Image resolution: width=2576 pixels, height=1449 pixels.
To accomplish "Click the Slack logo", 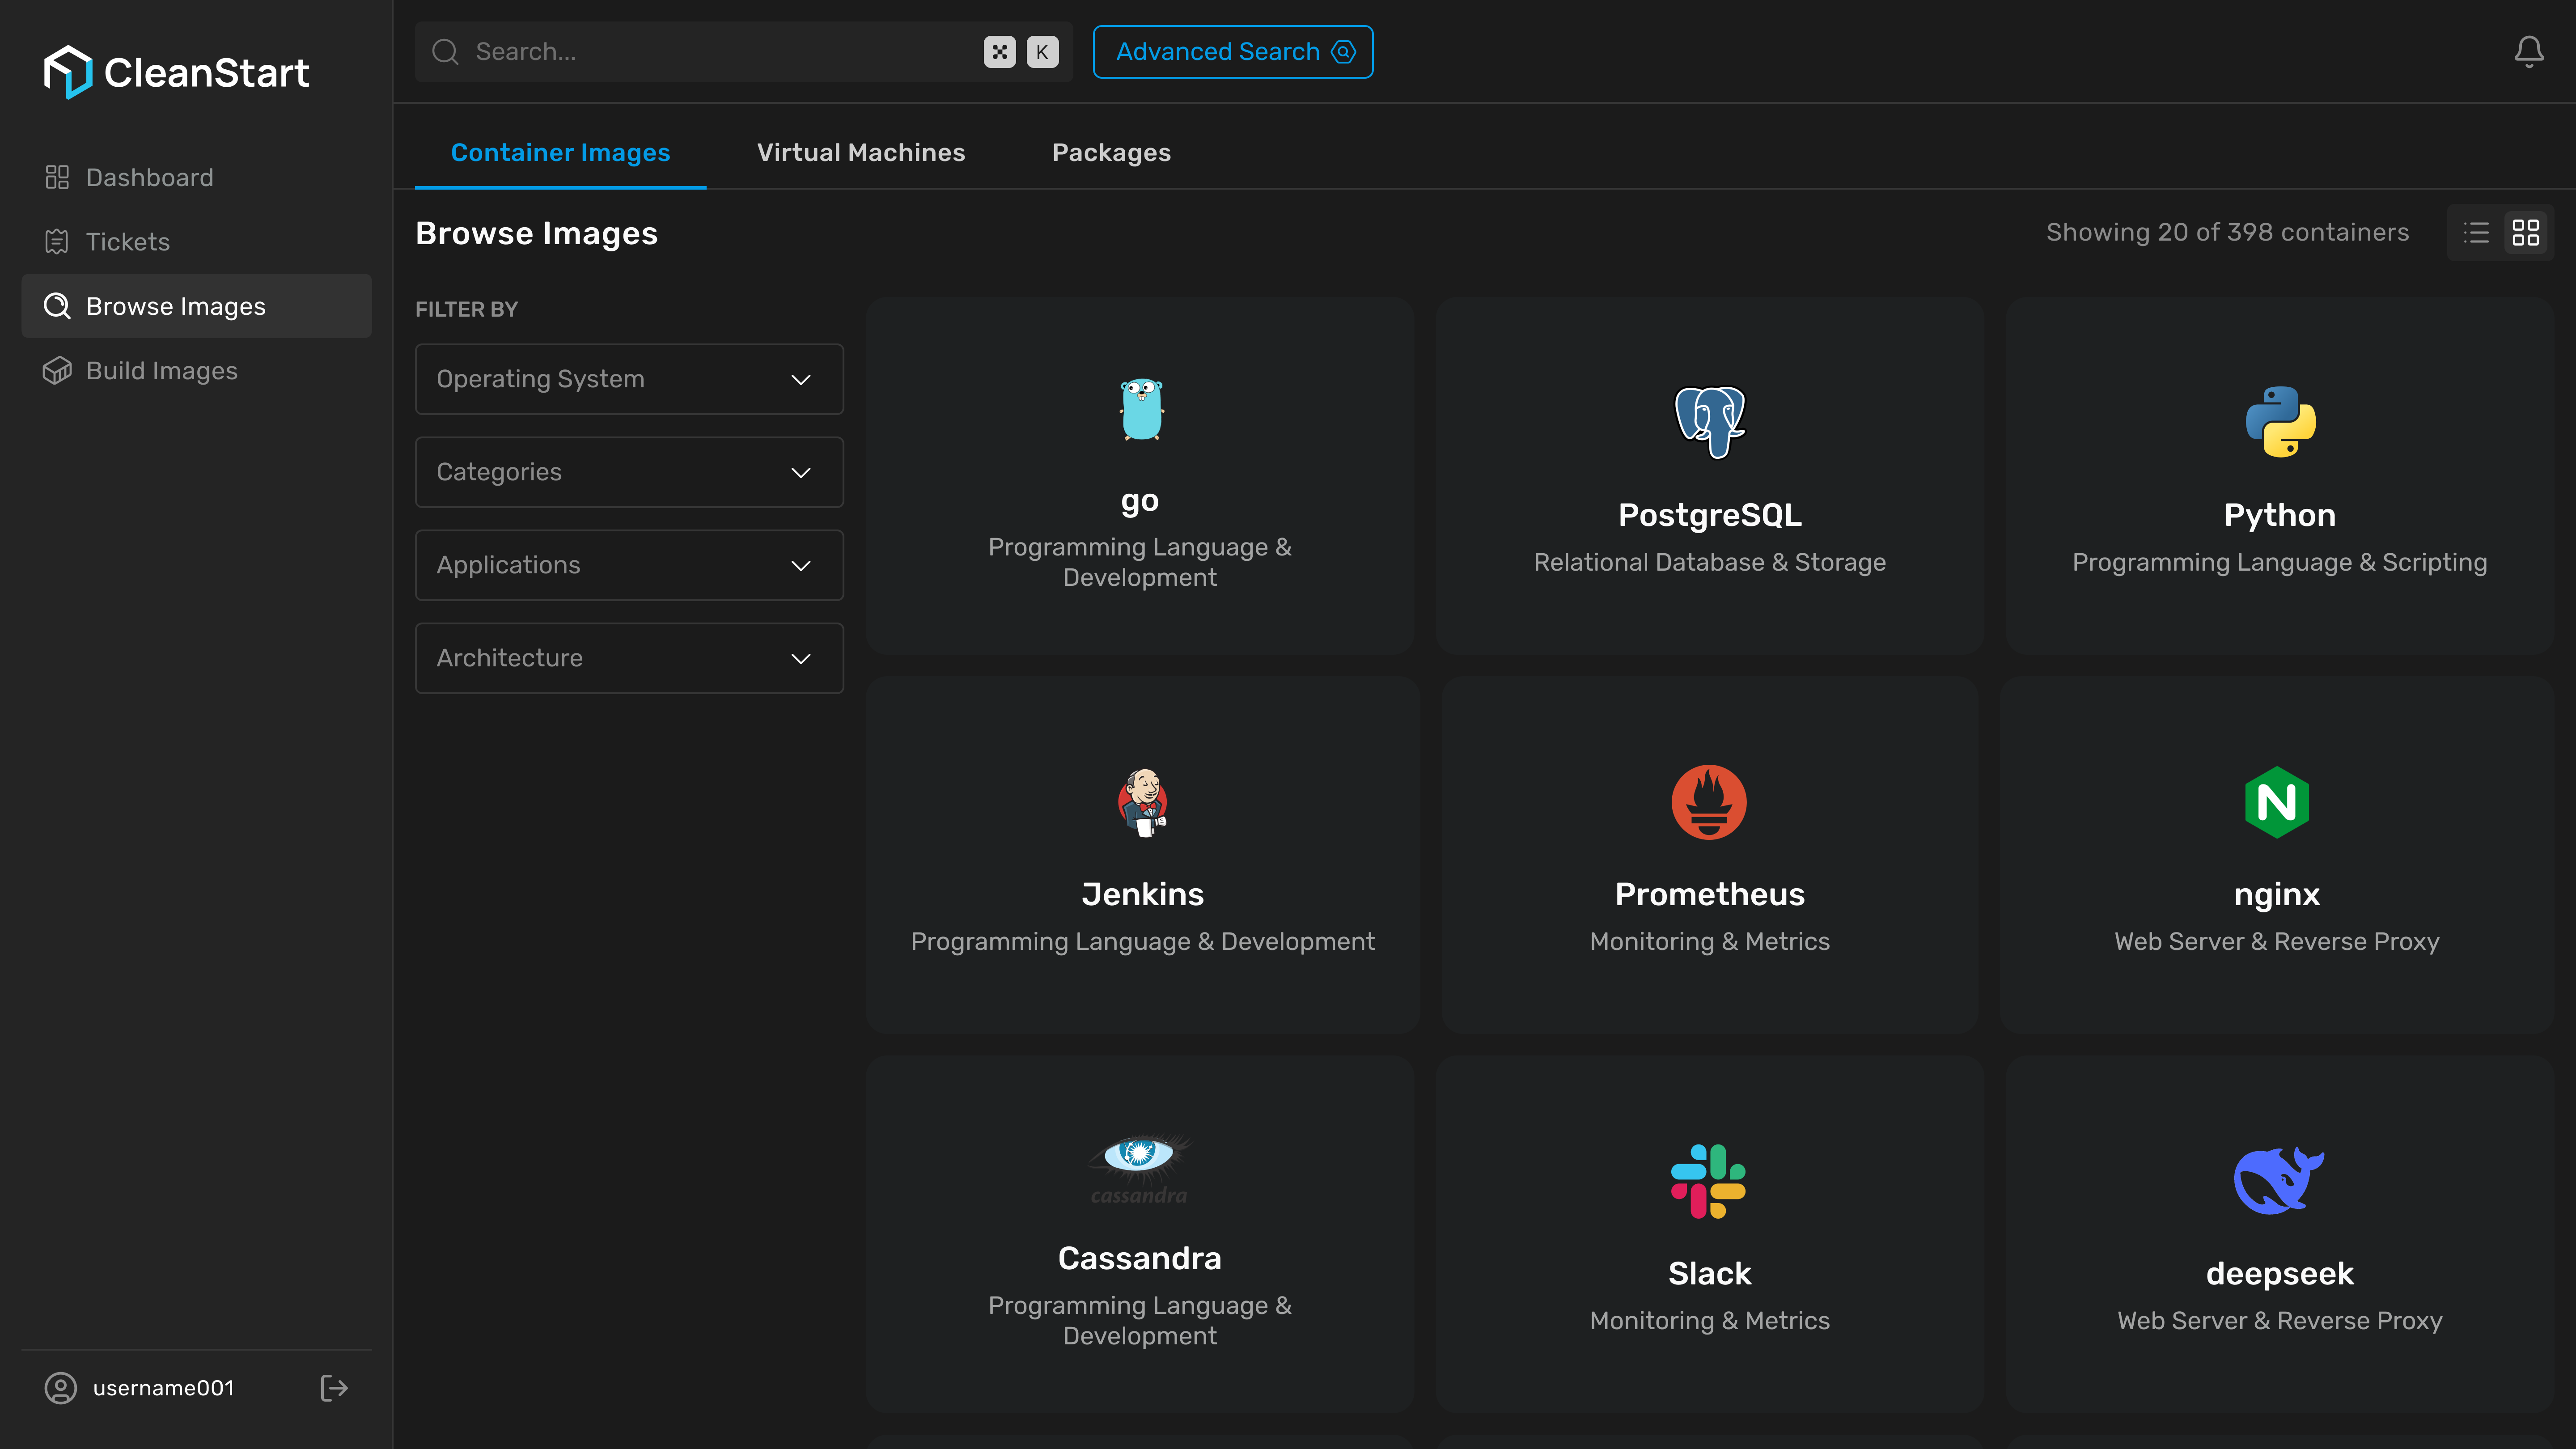I will [x=1709, y=1181].
